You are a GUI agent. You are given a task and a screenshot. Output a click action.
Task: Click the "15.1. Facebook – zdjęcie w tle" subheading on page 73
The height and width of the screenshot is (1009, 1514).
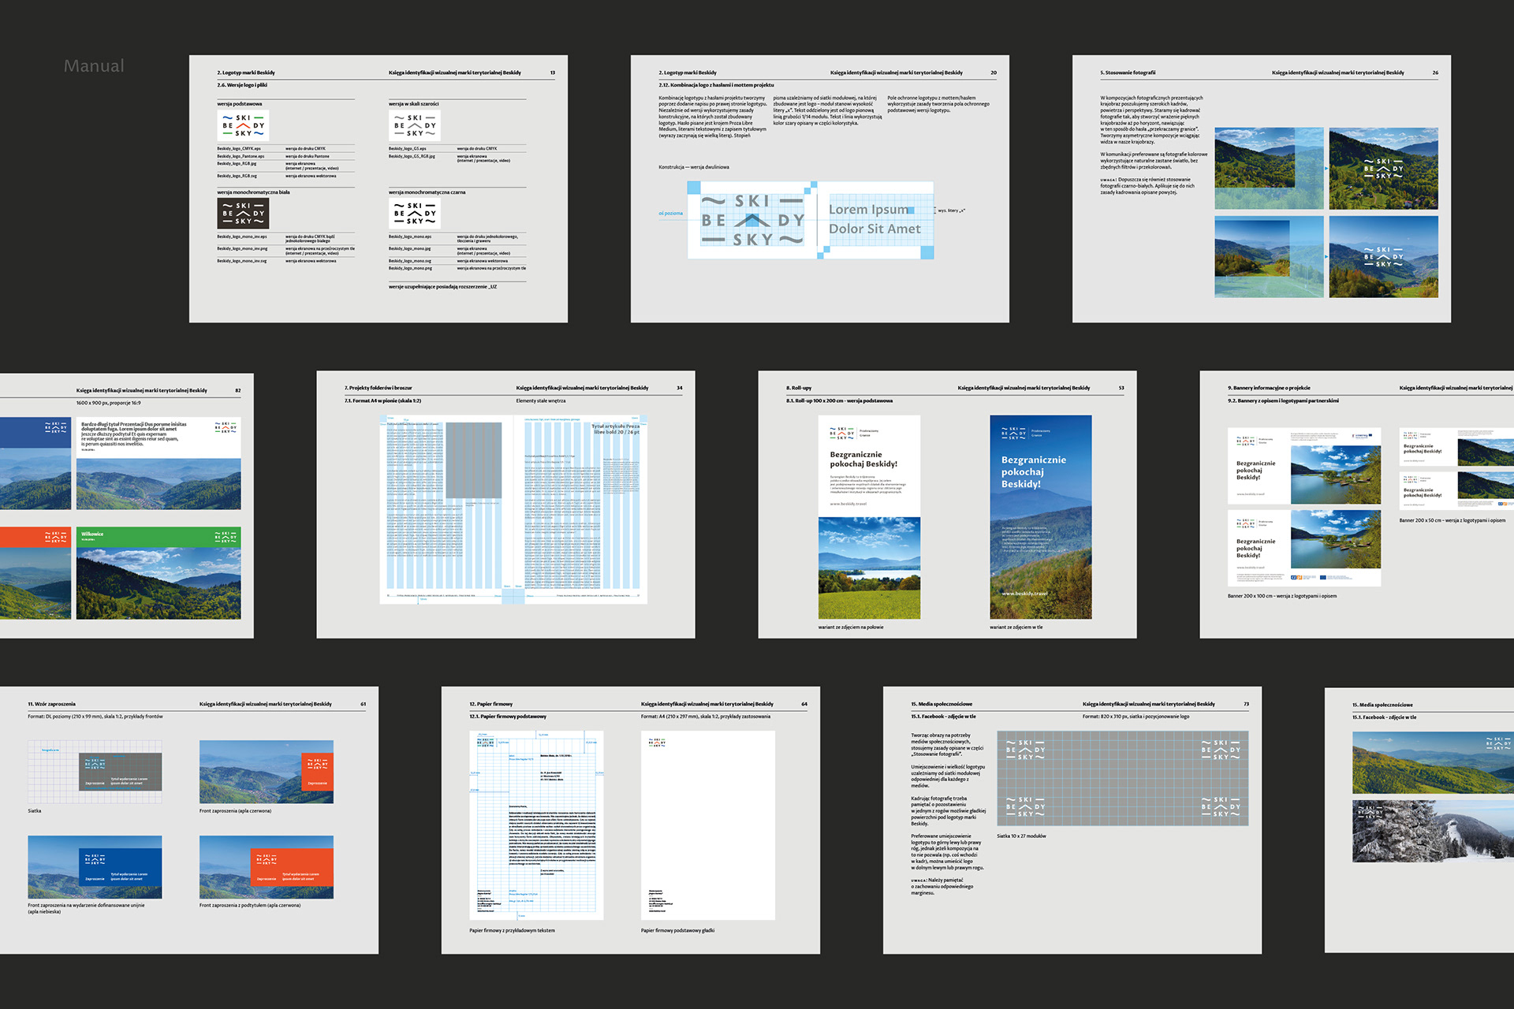pos(943,717)
